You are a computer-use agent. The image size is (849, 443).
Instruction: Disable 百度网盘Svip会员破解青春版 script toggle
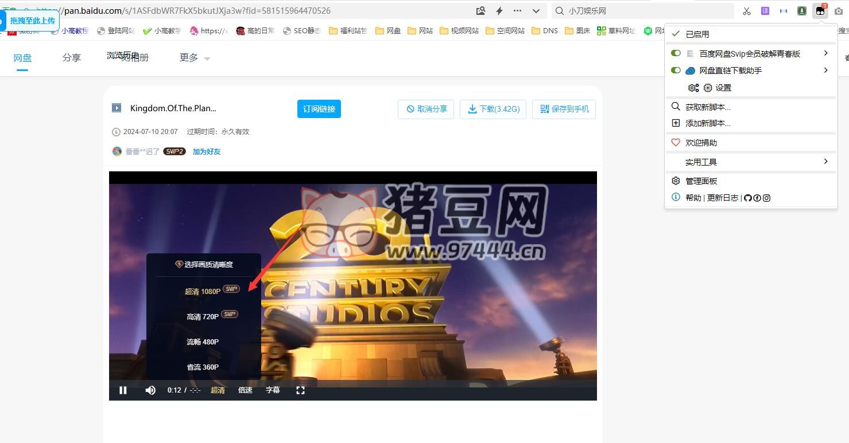(676, 53)
